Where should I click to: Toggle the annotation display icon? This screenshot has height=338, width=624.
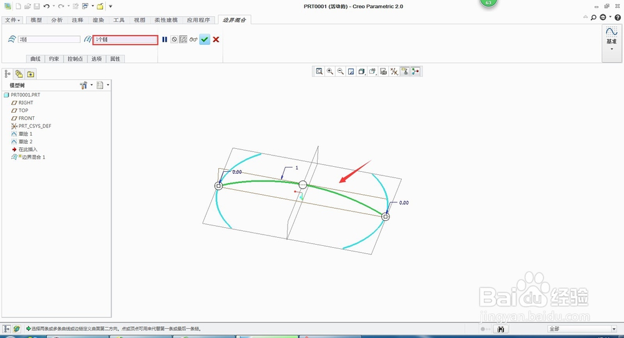(x=405, y=72)
